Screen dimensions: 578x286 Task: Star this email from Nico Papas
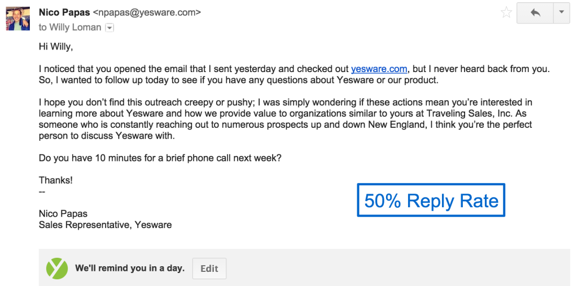[506, 13]
